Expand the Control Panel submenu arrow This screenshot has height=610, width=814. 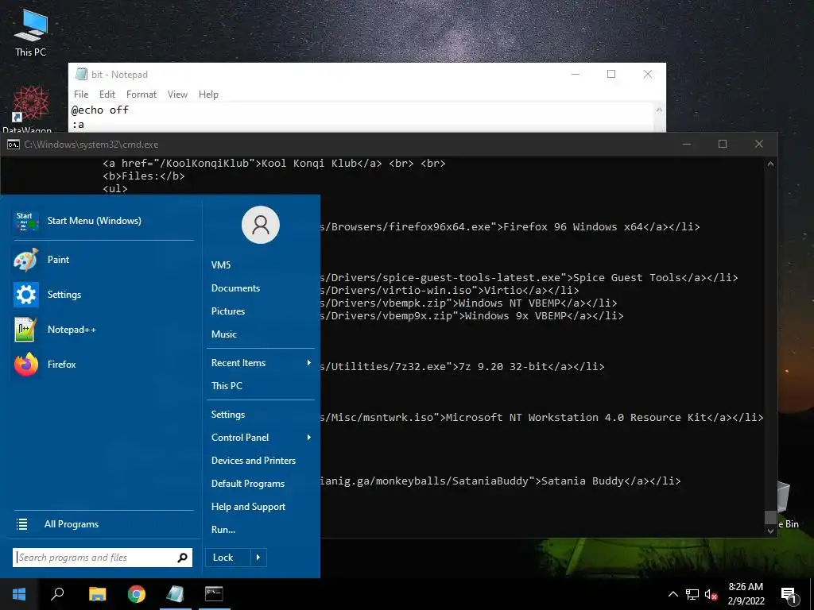(x=309, y=438)
